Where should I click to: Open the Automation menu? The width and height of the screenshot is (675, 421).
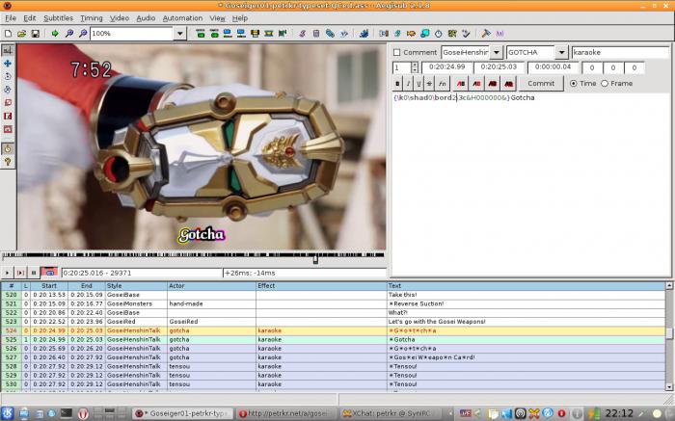tap(182, 18)
